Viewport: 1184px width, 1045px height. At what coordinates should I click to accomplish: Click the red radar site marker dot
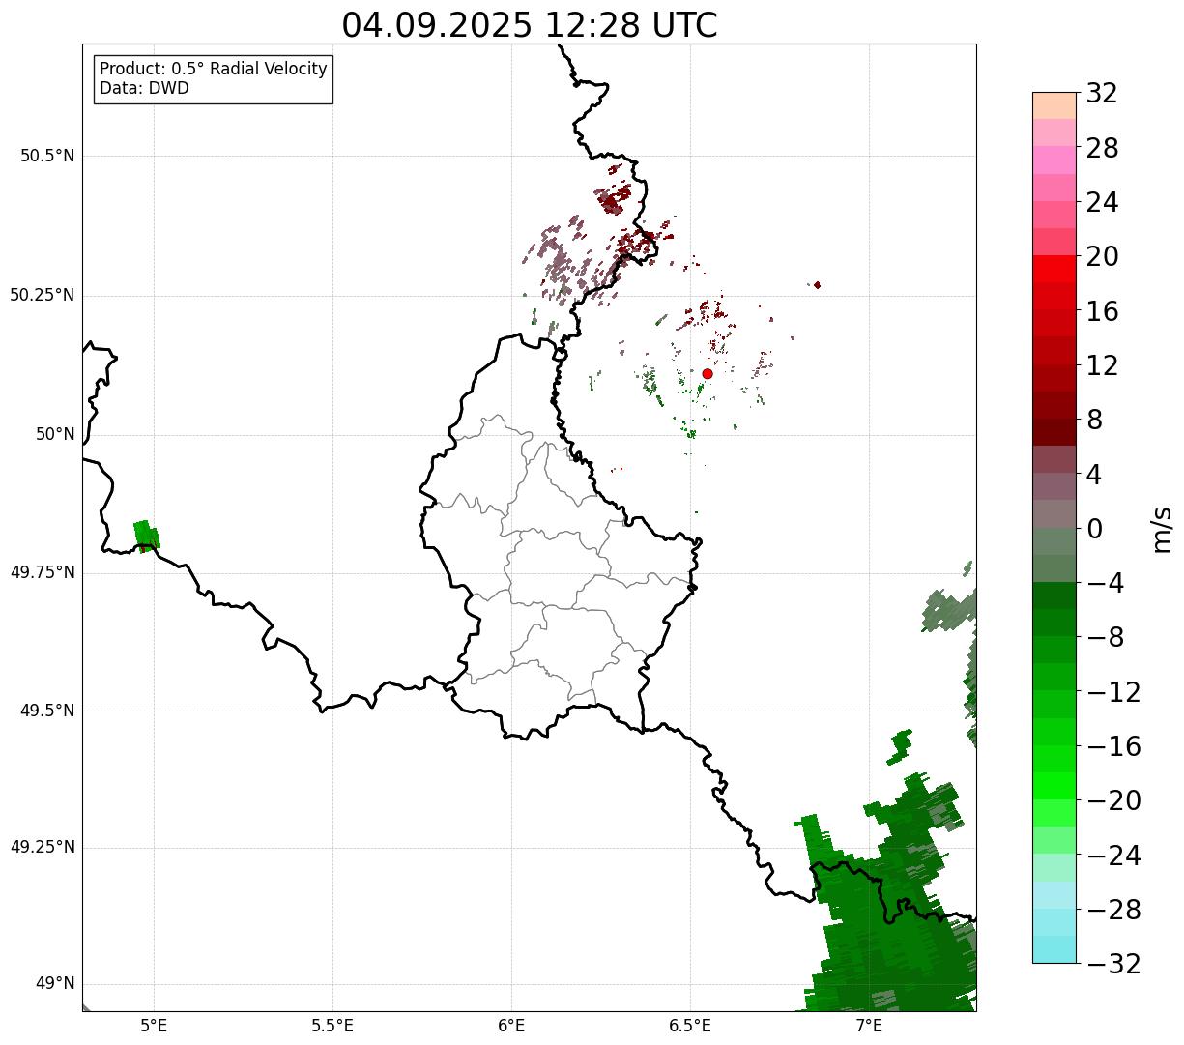coord(708,373)
